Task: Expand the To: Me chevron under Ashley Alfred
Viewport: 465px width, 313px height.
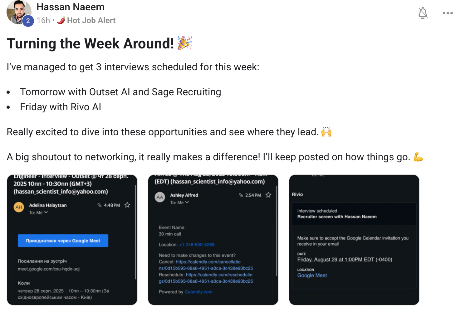Action: tap(187, 202)
